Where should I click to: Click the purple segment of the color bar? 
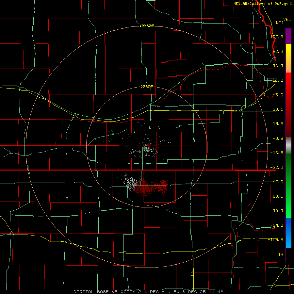pos(288,36)
